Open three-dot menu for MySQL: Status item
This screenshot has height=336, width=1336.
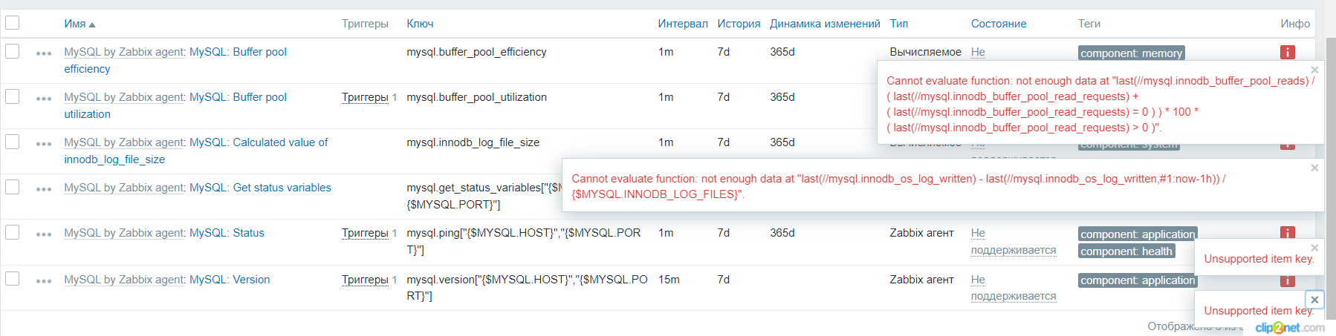[44, 234]
